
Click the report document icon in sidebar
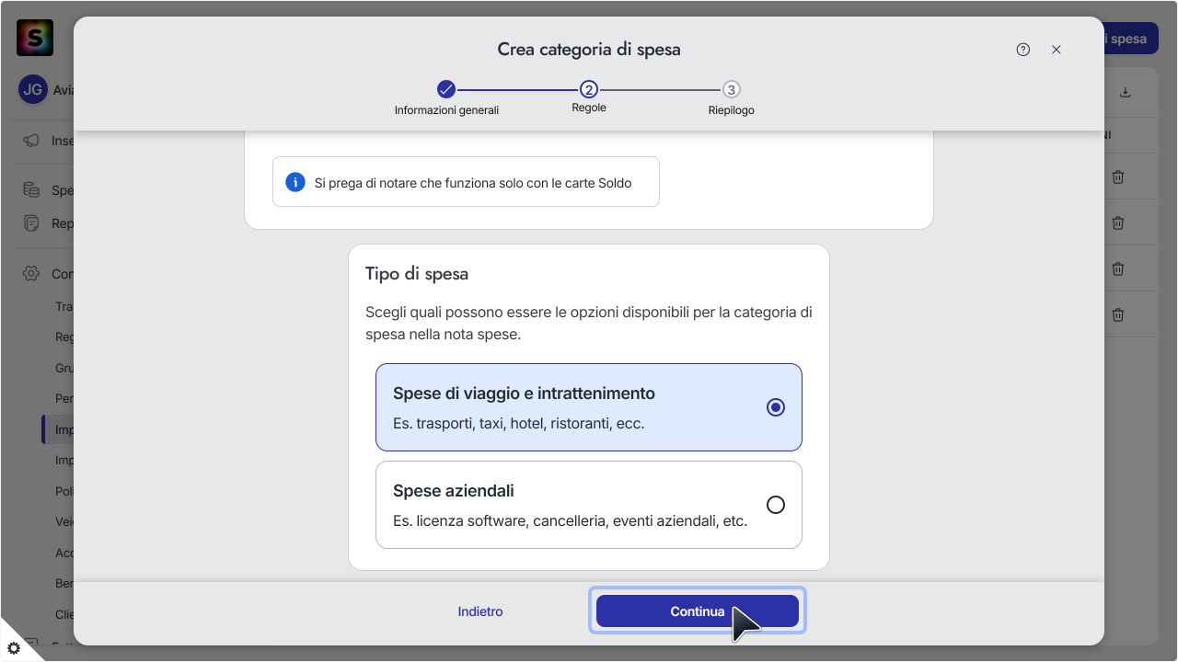tap(31, 223)
